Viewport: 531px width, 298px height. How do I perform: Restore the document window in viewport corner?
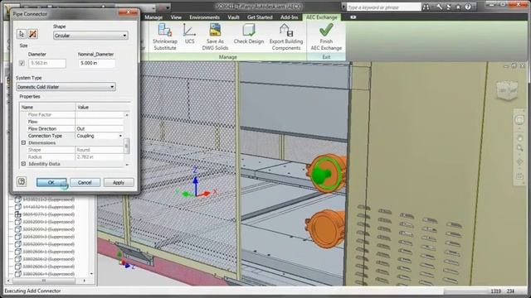(x=514, y=66)
